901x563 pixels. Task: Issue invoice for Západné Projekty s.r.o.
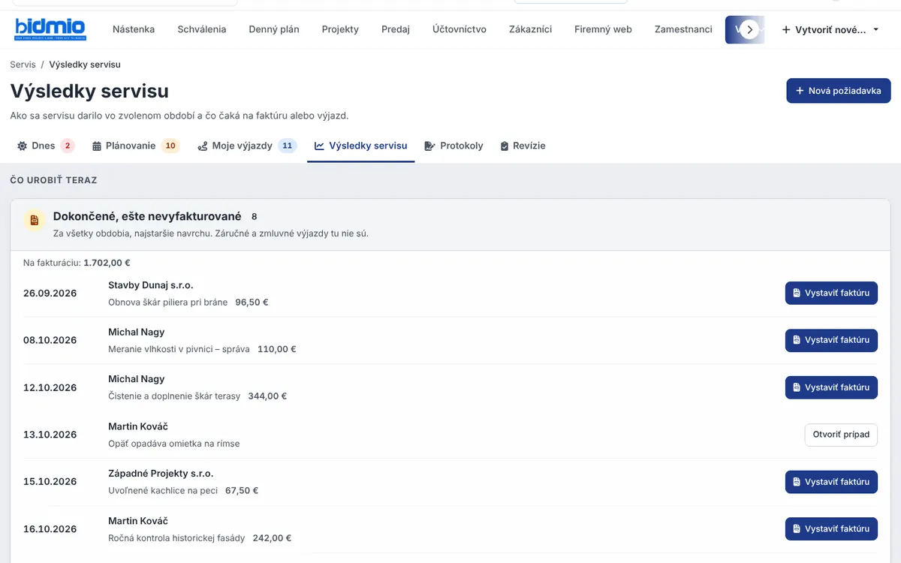pos(831,482)
